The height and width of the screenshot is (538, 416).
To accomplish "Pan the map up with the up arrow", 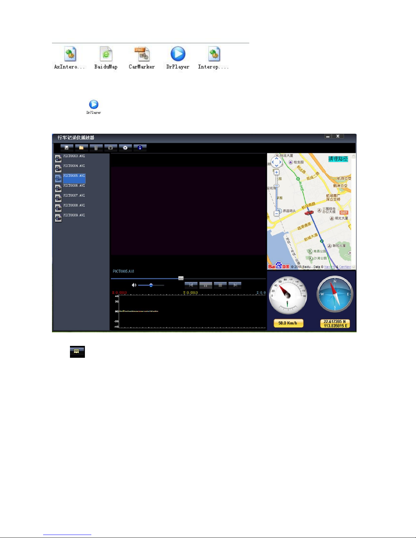I will coord(276,158).
